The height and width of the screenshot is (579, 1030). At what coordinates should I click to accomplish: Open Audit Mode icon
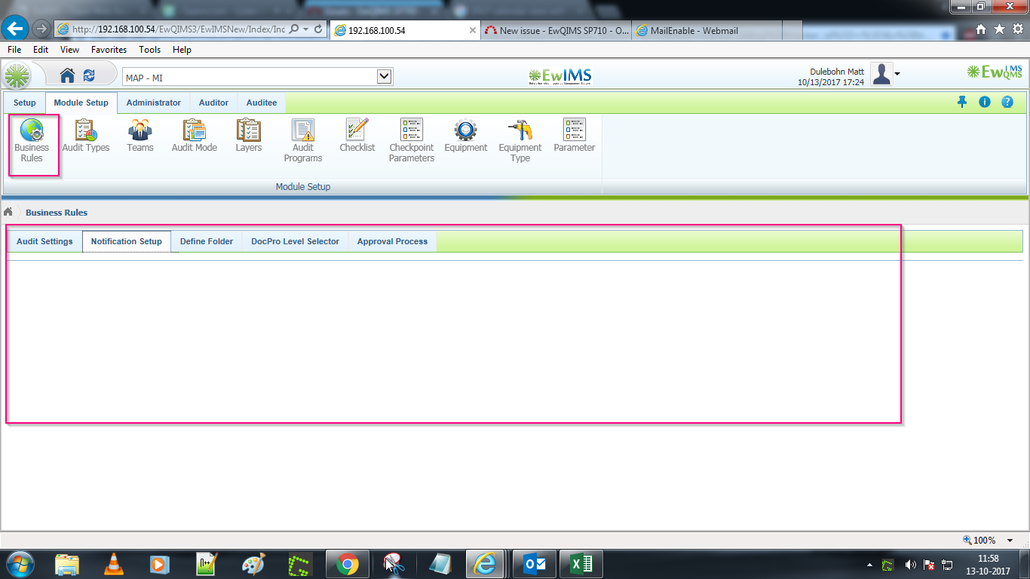tap(195, 136)
